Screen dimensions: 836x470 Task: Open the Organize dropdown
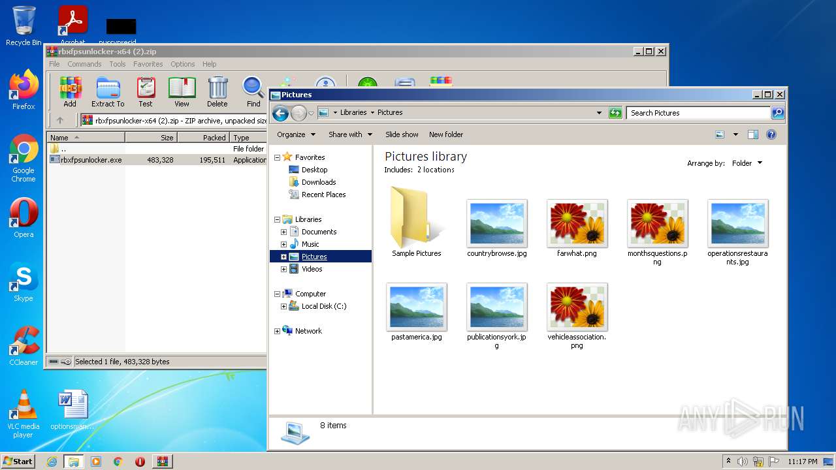296,134
